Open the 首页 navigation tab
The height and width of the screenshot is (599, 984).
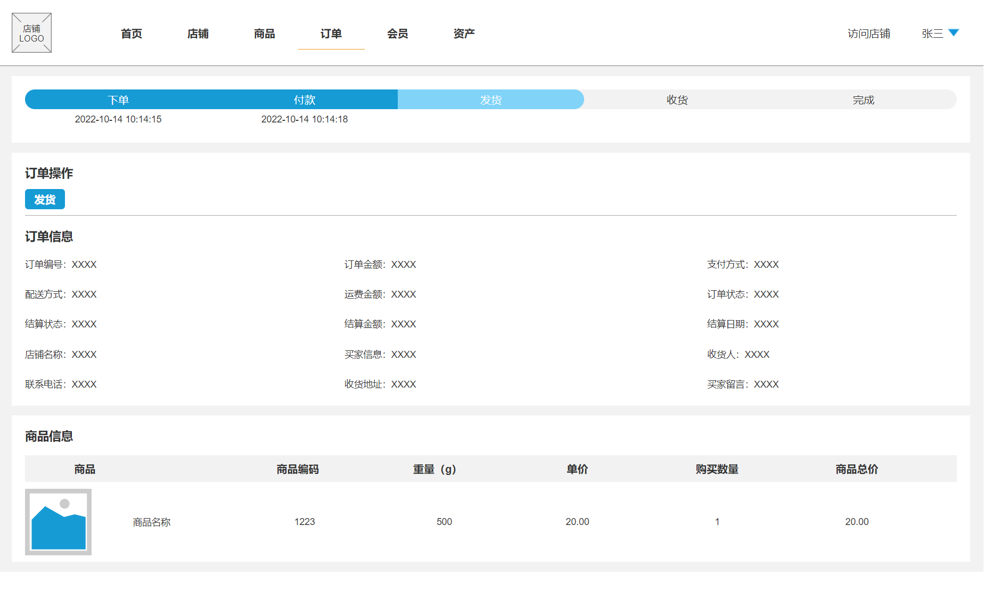coord(132,34)
